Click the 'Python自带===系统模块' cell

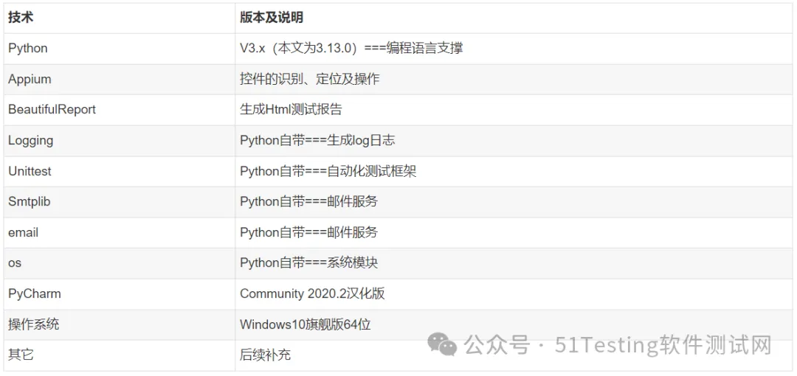click(514, 263)
